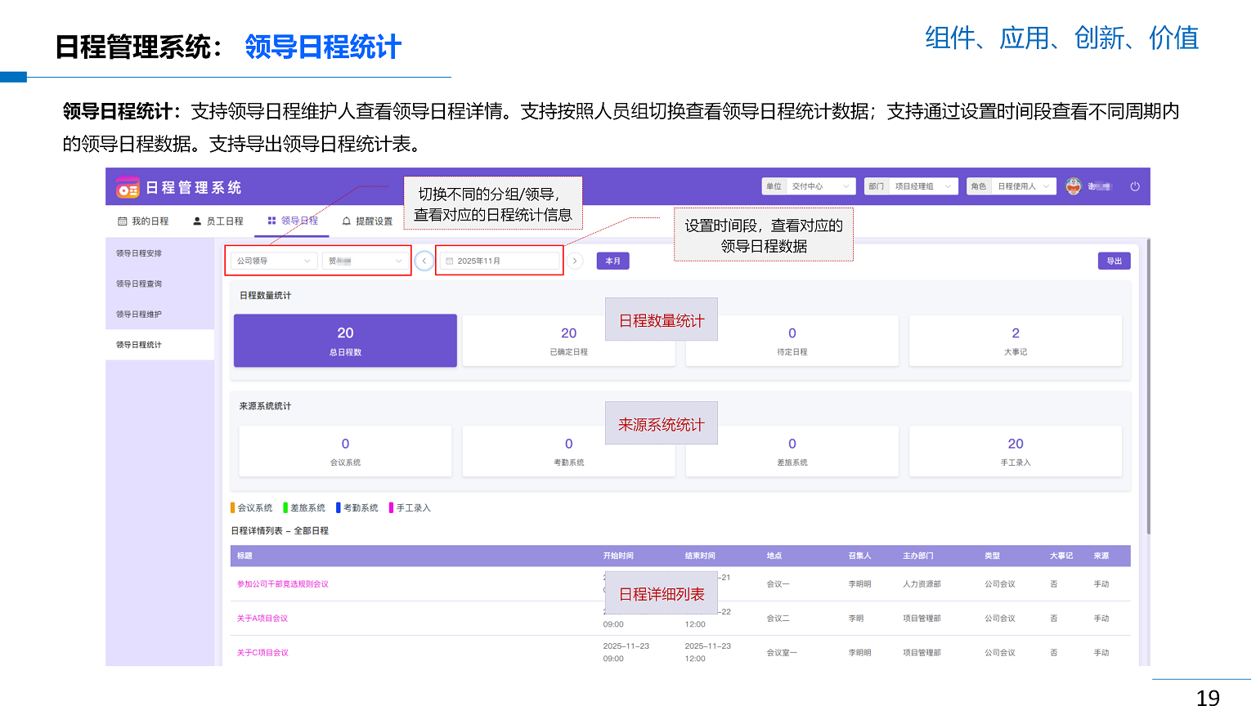Click the person icon for 员工日程

pyautogui.click(x=197, y=221)
